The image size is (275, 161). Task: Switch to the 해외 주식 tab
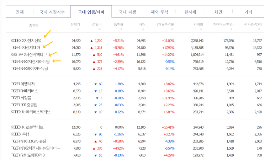click(159, 12)
